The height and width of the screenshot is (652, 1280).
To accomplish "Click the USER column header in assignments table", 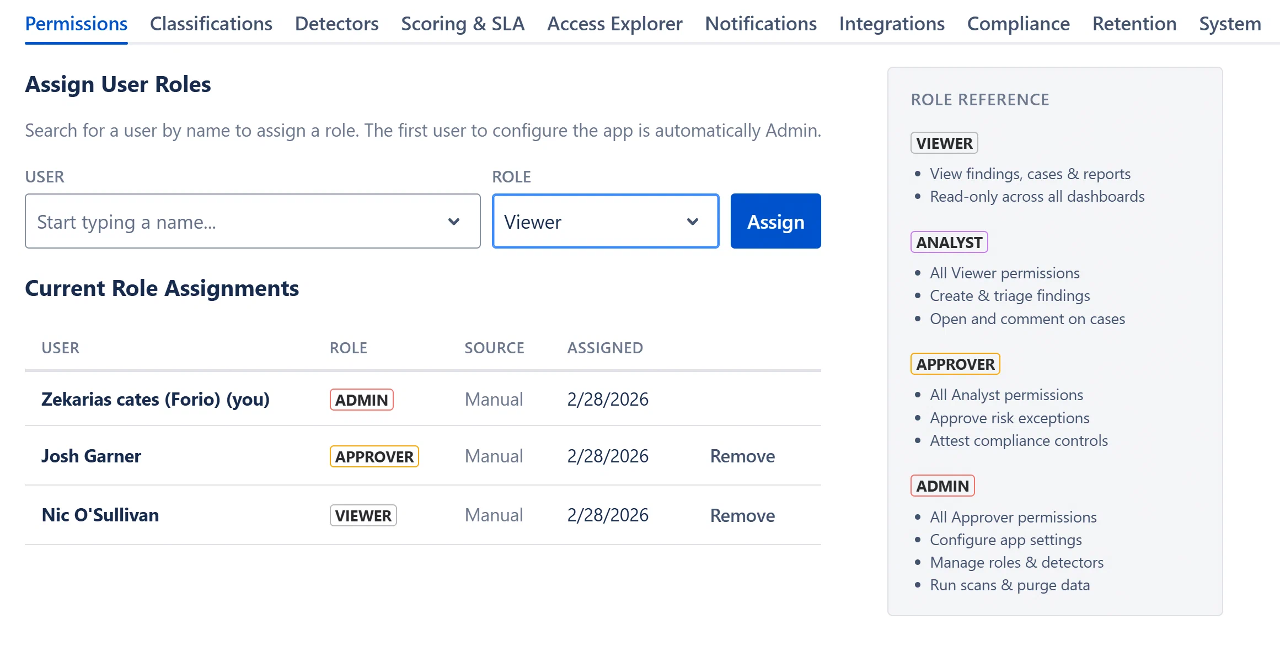I will click(x=61, y=348).
